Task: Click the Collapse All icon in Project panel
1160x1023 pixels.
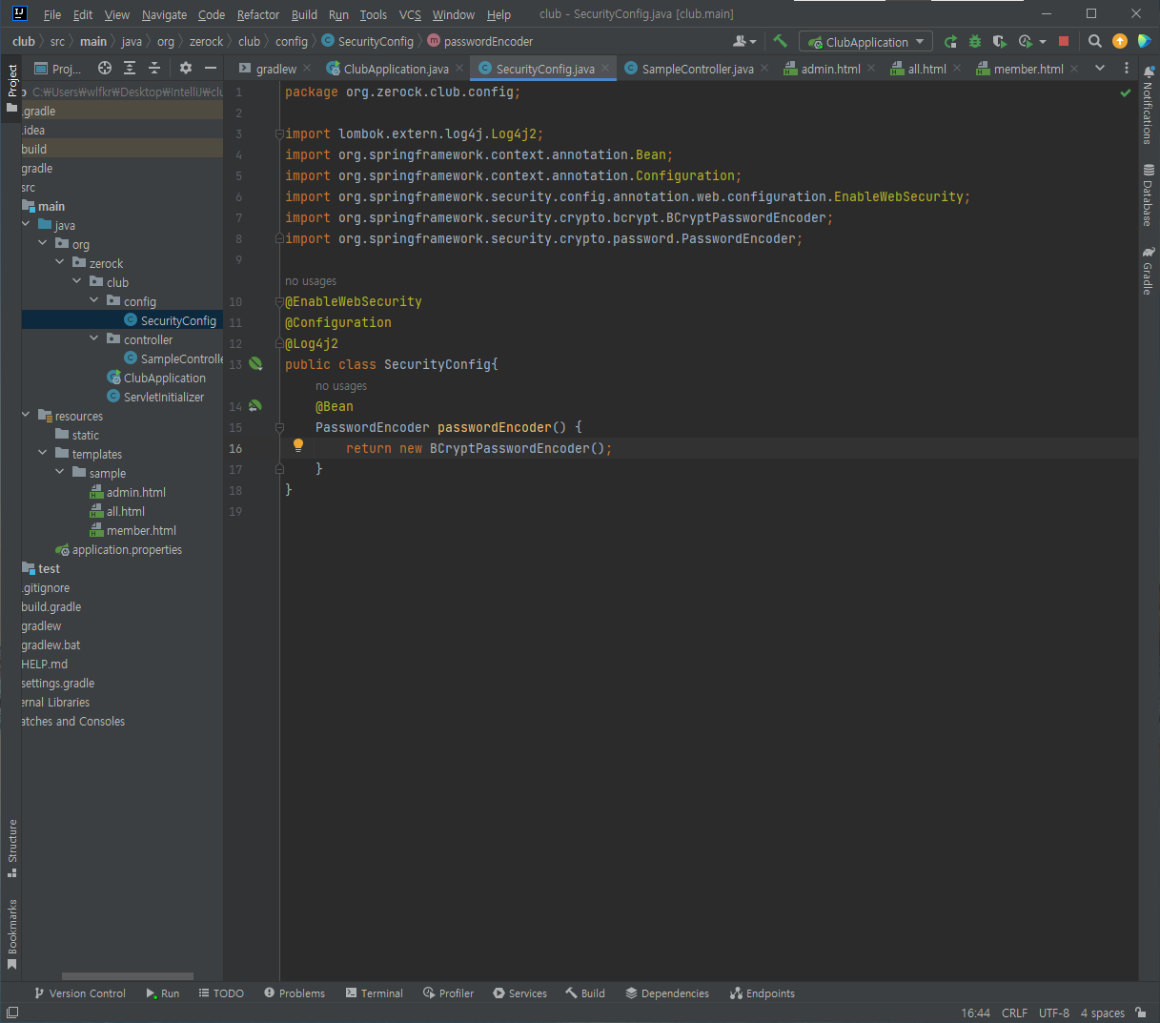Action: [154, 68]
